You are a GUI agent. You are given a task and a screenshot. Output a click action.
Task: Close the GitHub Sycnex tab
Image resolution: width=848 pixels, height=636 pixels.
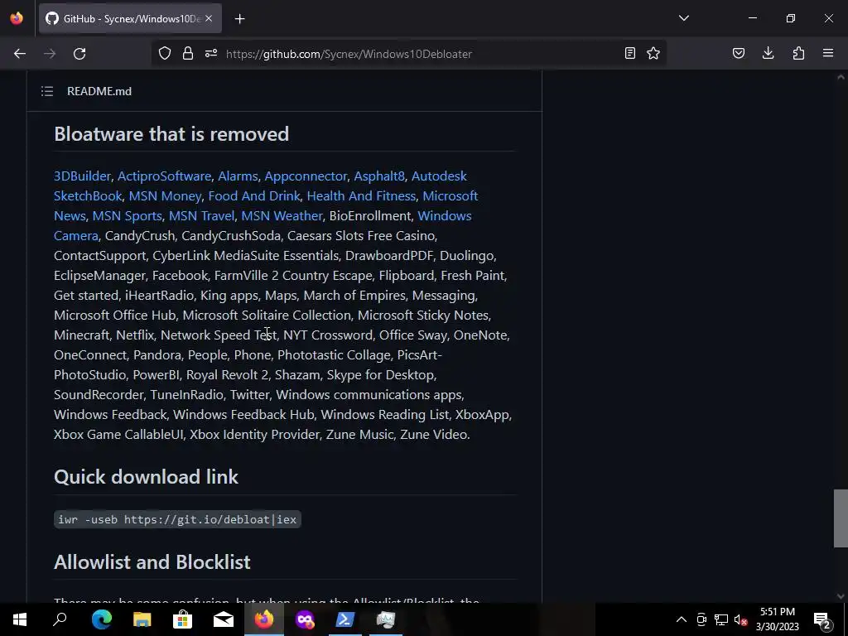[x=209, y=19]
